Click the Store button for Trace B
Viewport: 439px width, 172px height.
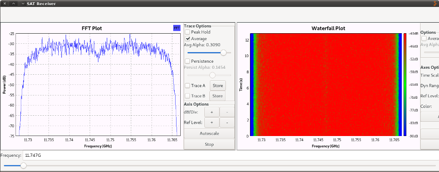[x=217, y=96]
